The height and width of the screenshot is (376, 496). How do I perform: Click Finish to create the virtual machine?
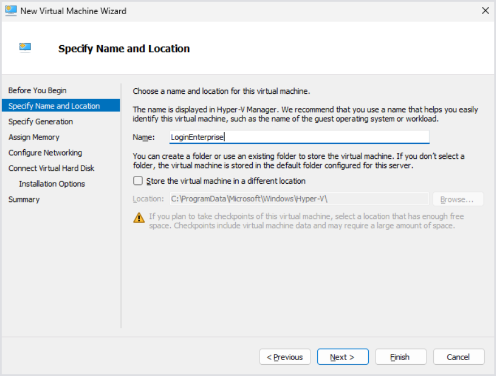pos(400,357)
